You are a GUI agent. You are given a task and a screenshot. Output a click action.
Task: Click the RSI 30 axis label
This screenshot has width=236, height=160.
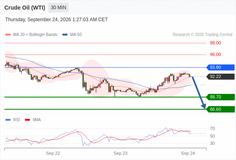coord(212,143)
